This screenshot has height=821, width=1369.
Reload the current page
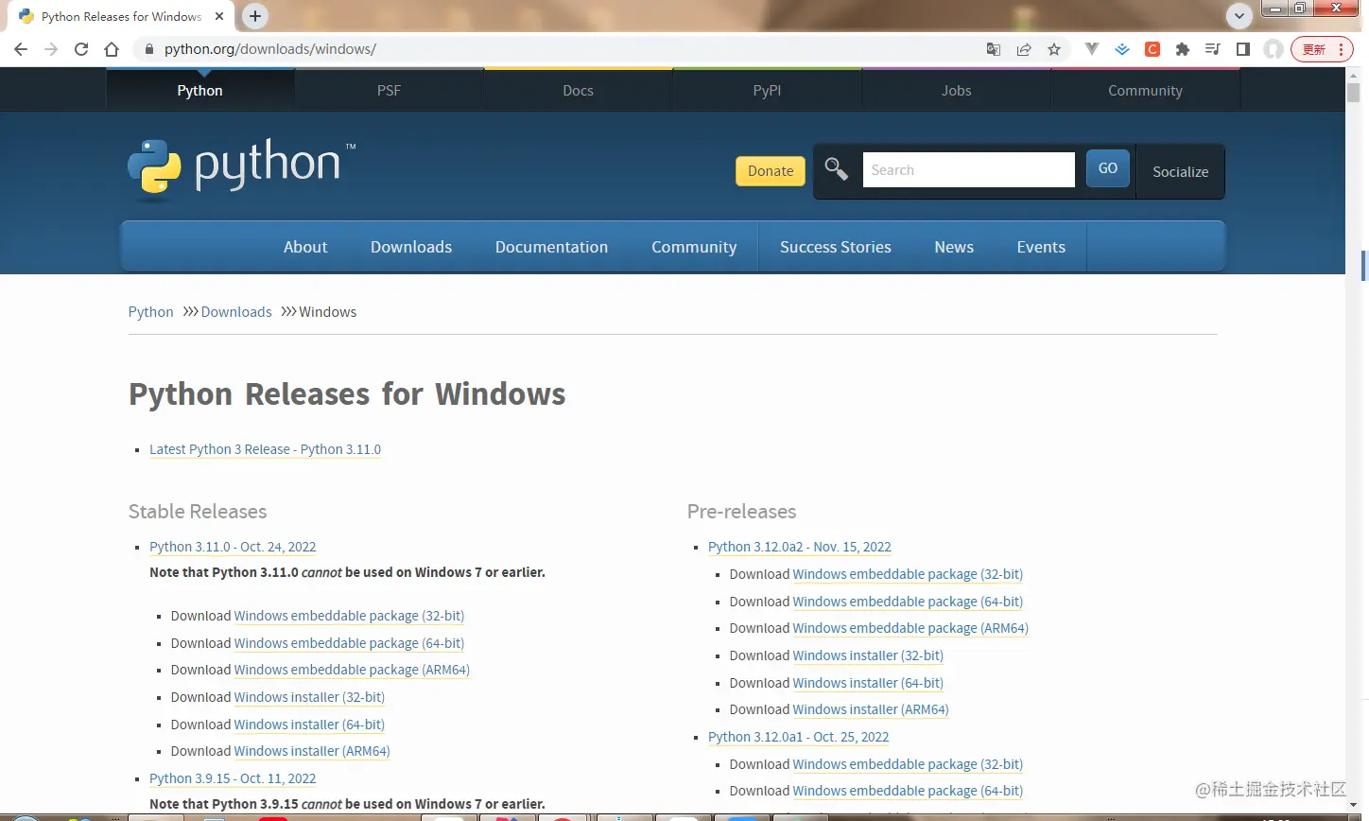tap(81, 49)
